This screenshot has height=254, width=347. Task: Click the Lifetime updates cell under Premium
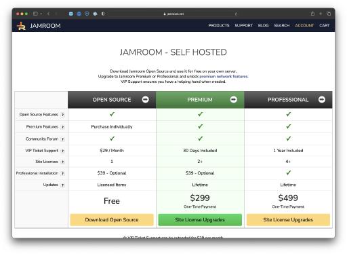pyautogui.click(x=200, y=185)
